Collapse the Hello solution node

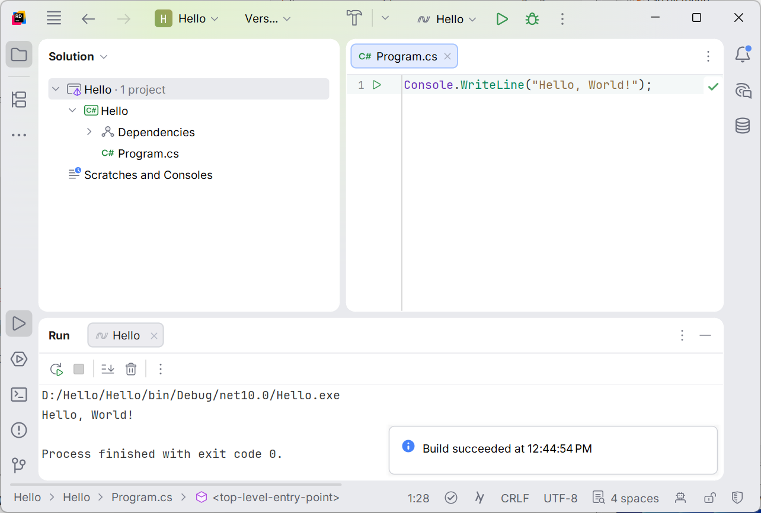pyautogui.click(x=56, y=89)
